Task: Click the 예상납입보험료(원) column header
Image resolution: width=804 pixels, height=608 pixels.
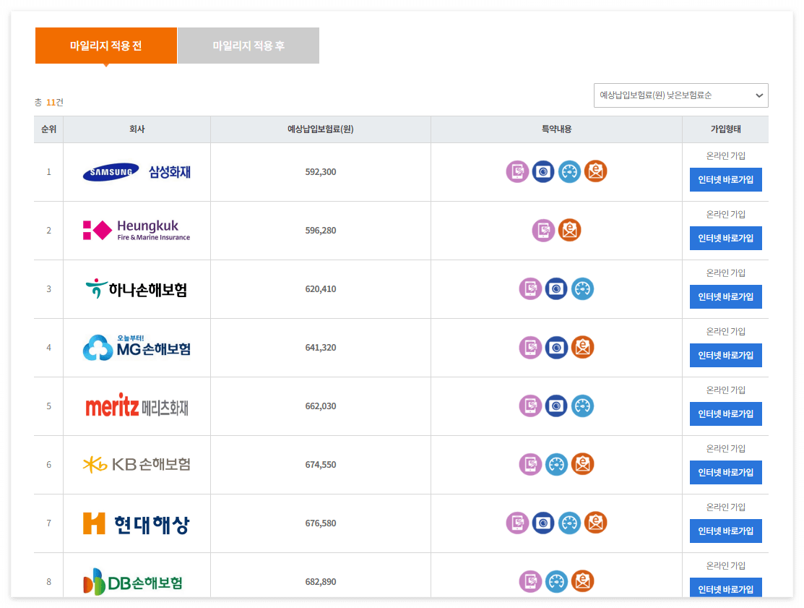Action: pyautogui.click(x=321, y=129)
